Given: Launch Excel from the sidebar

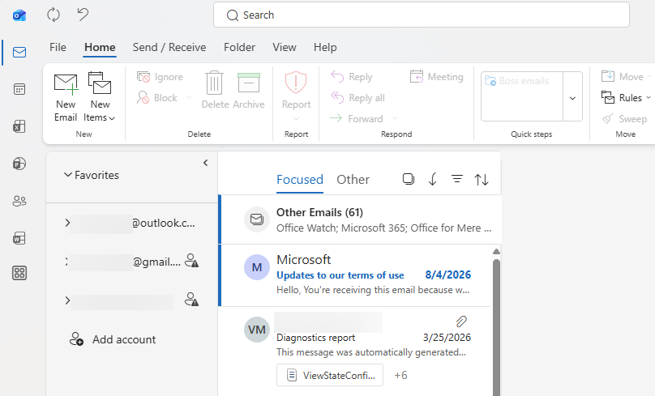Looking at the screenshot, I should (19, 126).
